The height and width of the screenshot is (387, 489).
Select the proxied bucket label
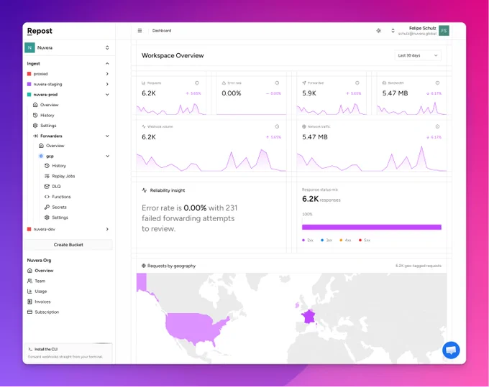coord(40,74)
